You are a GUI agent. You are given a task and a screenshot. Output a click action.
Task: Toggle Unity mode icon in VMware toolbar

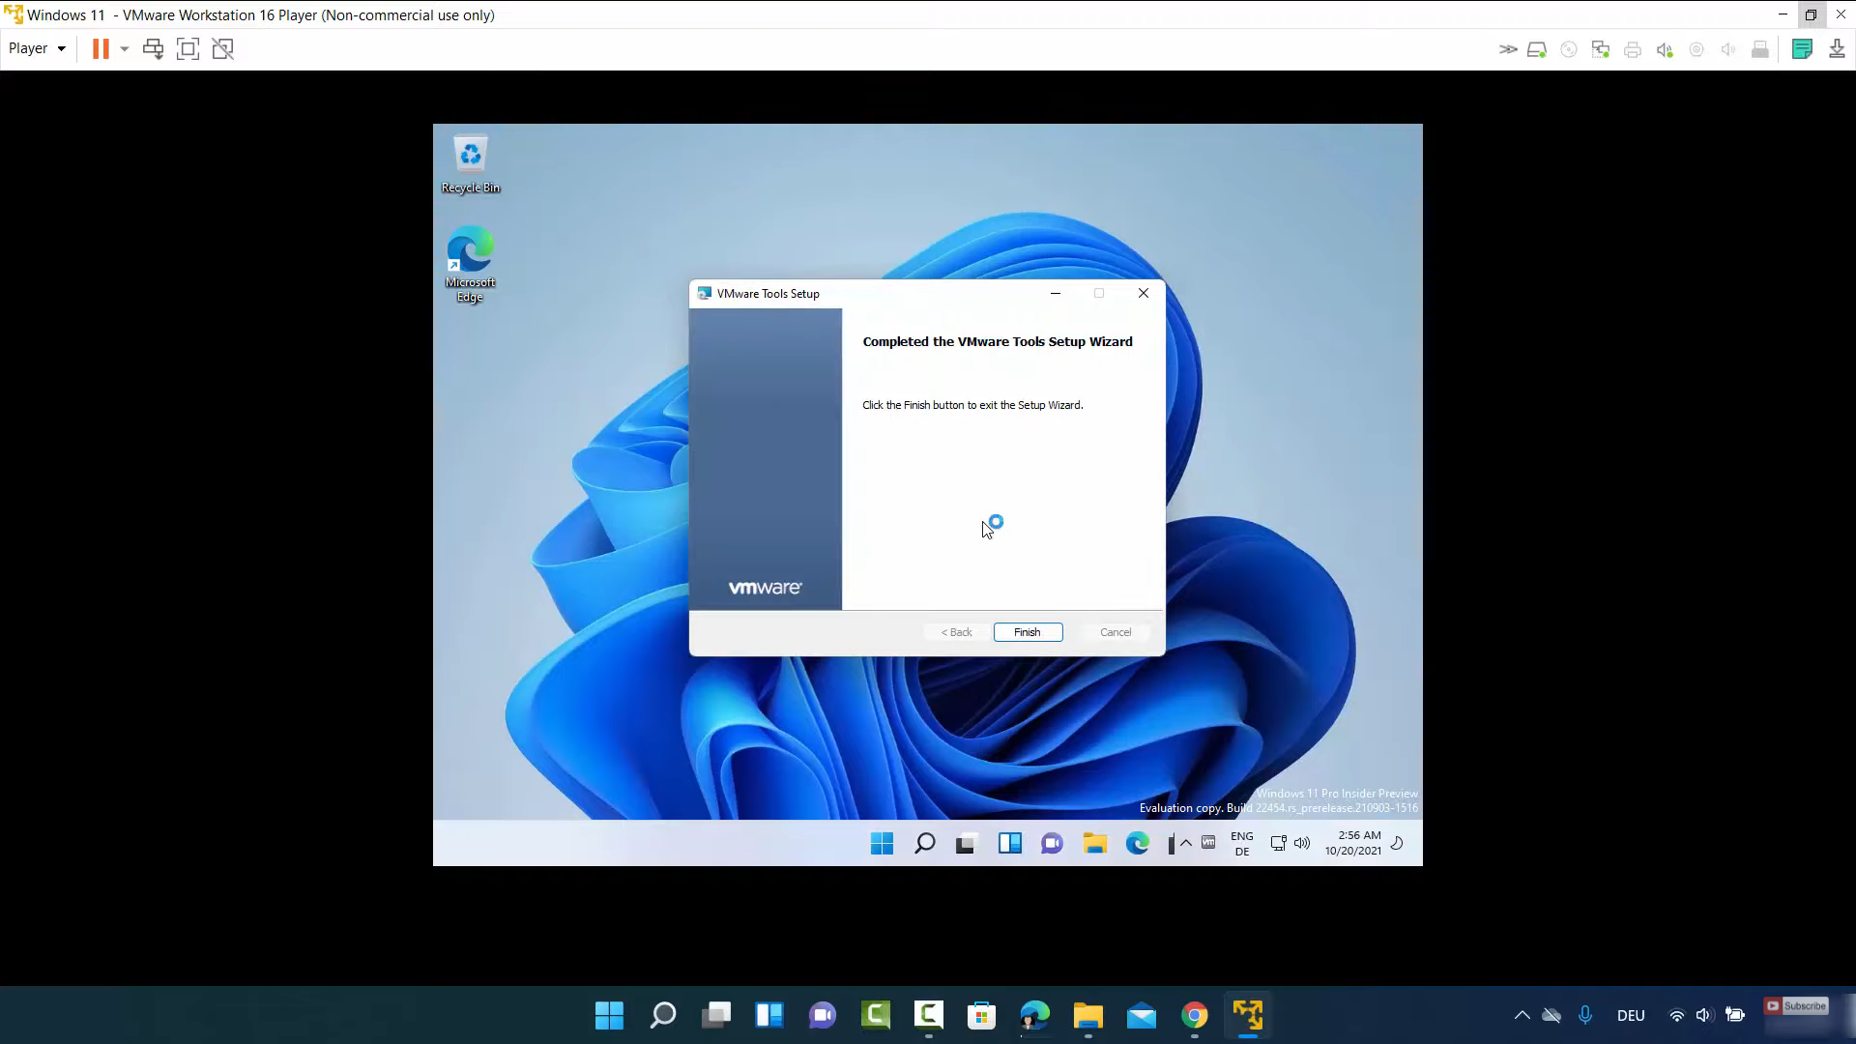pyautogui.click(x=223, y=49)
